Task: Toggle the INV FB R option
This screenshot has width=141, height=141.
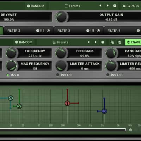Action: click(x=115, y=75)
